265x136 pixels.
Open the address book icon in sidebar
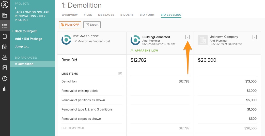[5, 68]
